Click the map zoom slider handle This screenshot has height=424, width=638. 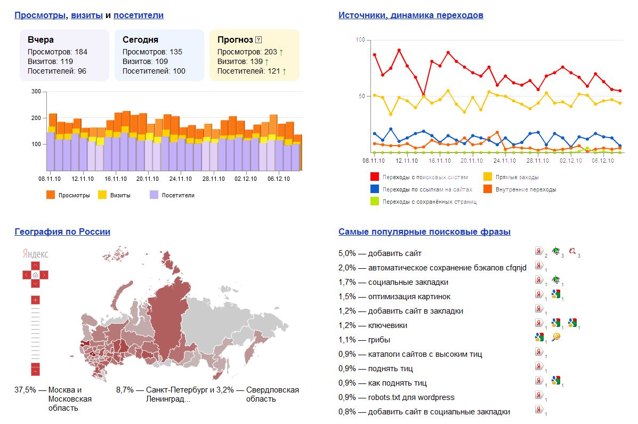click(x=35, y=365)
